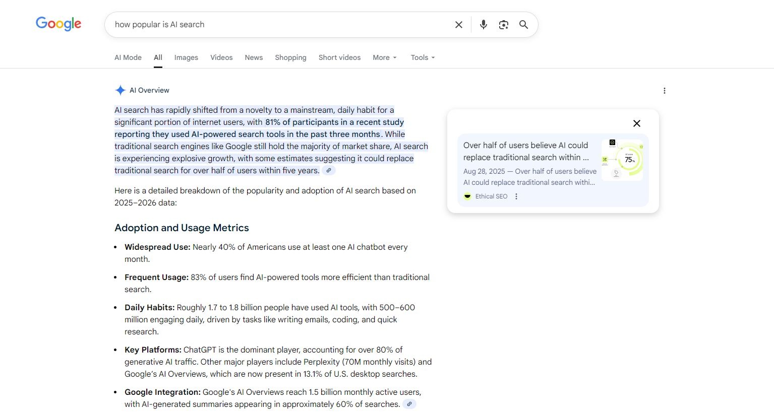Switch to the Images tab
Image resolution: width=774 pixels, height=415 pixels.
[186, 57]
